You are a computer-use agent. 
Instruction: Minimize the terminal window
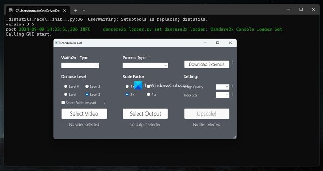tap(289, 9)
